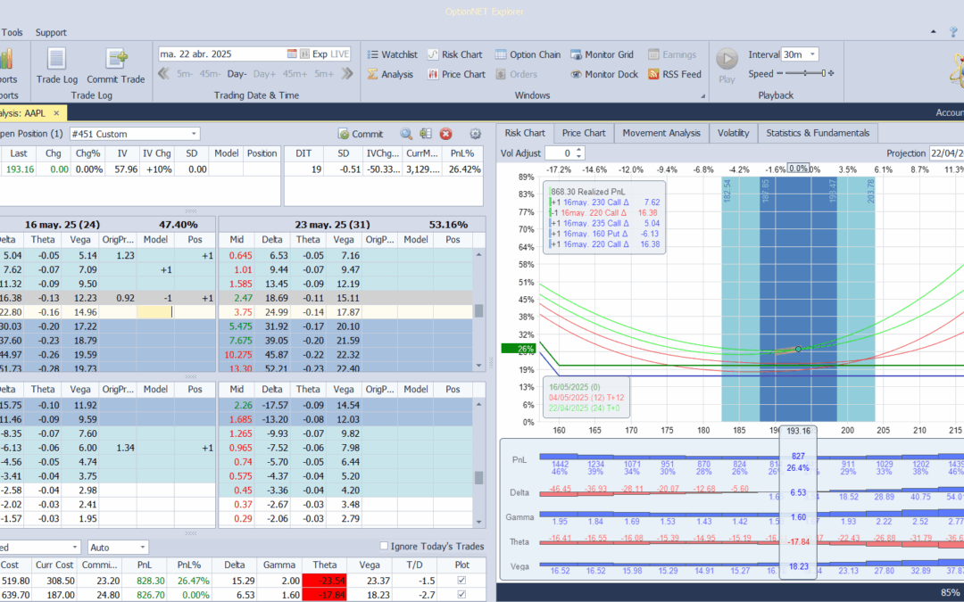Screen dimensions: 964x602
Task: Step back one day with Day-
Action: [x=237, y=74]
